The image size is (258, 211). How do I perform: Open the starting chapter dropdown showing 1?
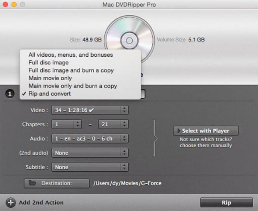click(x=67, y=124)
